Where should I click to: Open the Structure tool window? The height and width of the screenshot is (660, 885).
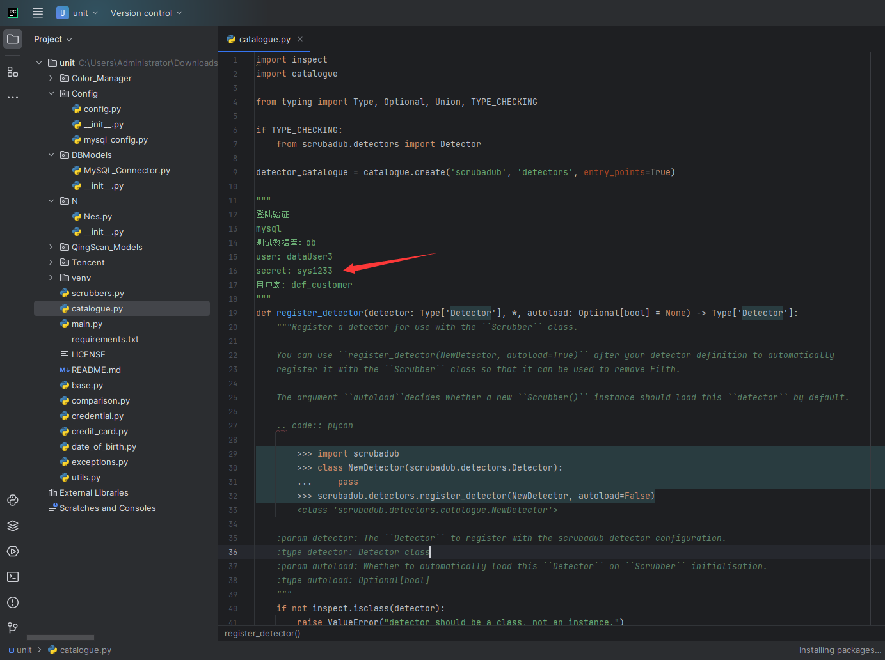(13, 72)
